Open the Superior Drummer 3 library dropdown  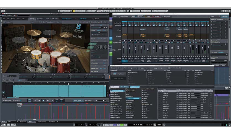tap(69, 19)
